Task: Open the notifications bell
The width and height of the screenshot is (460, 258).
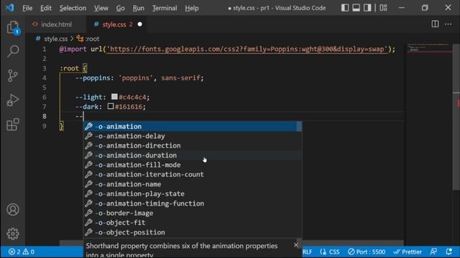Action: [x=448, y=252]
